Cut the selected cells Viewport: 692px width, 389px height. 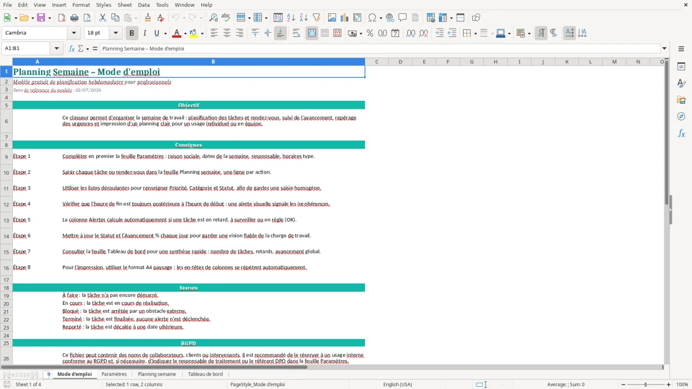click(102, 17)
